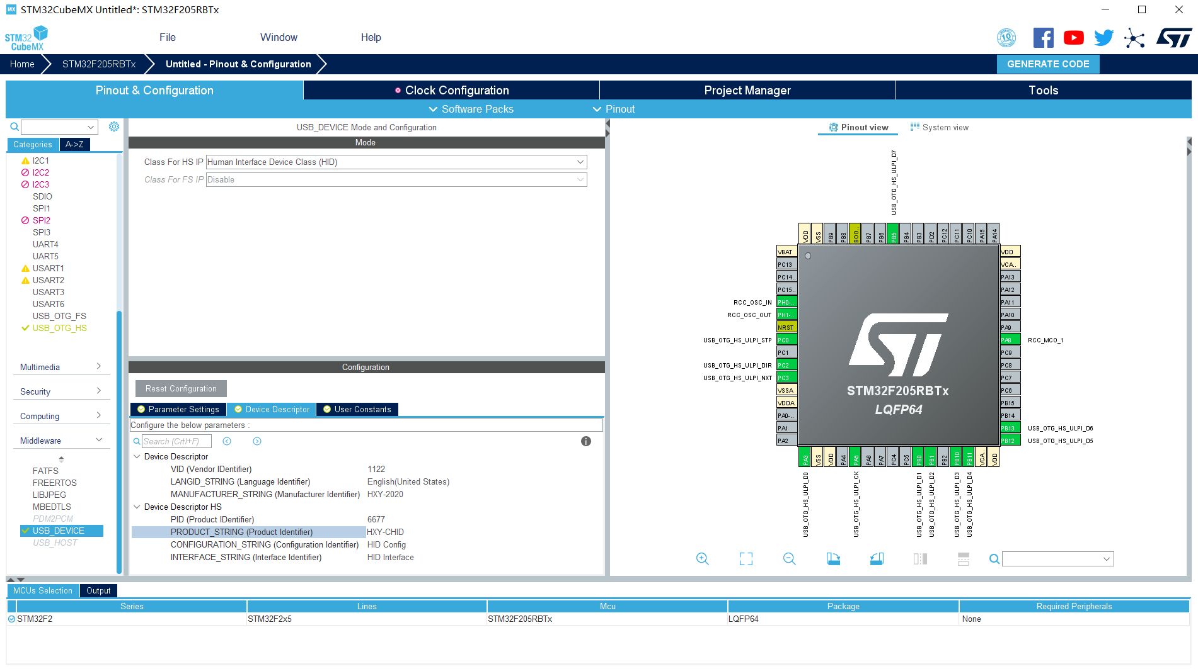The image size is (1198, 669).
Task: Collapse the Device Descriptor section
Action: pyautogui.click(x=137, y=456)
